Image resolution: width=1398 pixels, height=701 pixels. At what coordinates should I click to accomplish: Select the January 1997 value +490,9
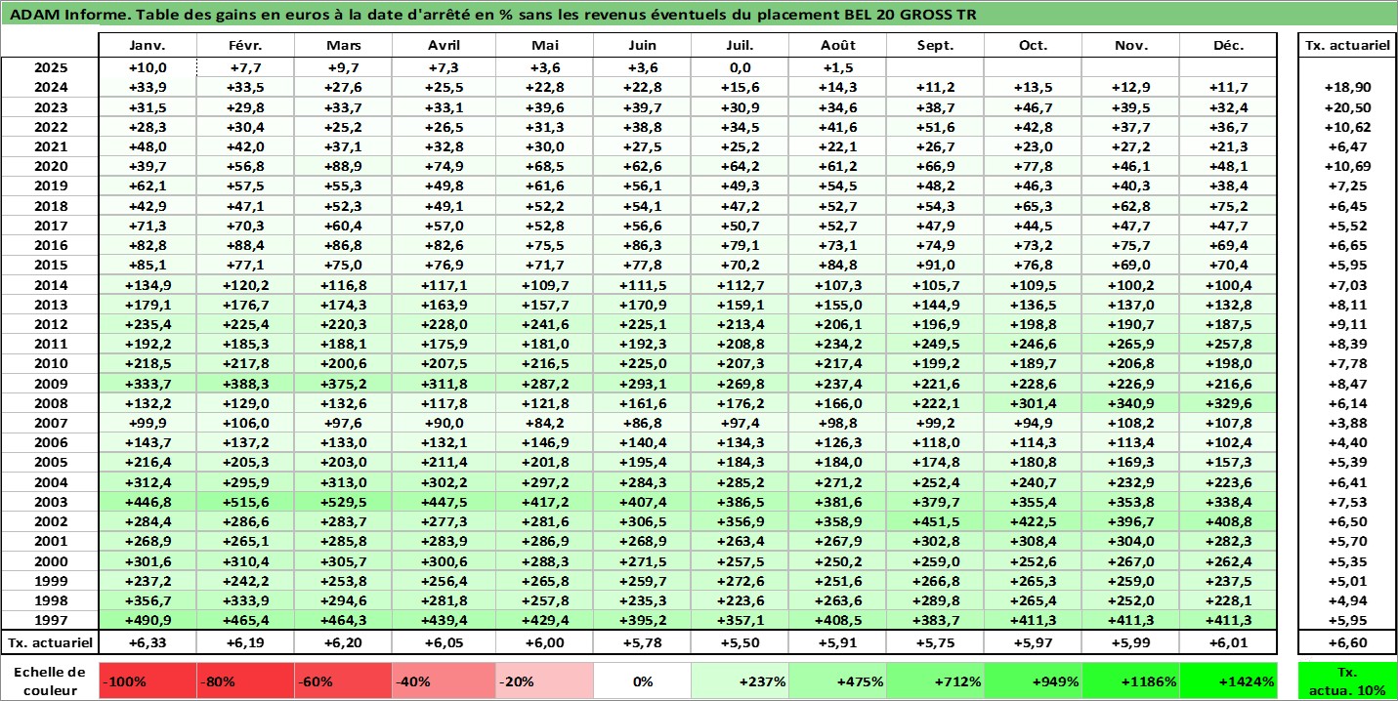click(x=148, y=620)
